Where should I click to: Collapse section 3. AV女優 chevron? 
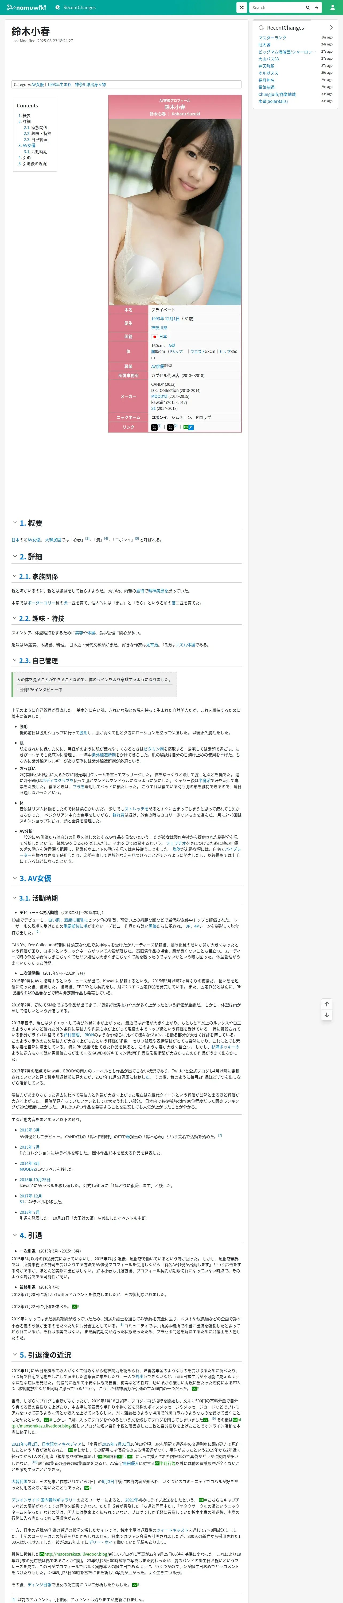(14, 878)
